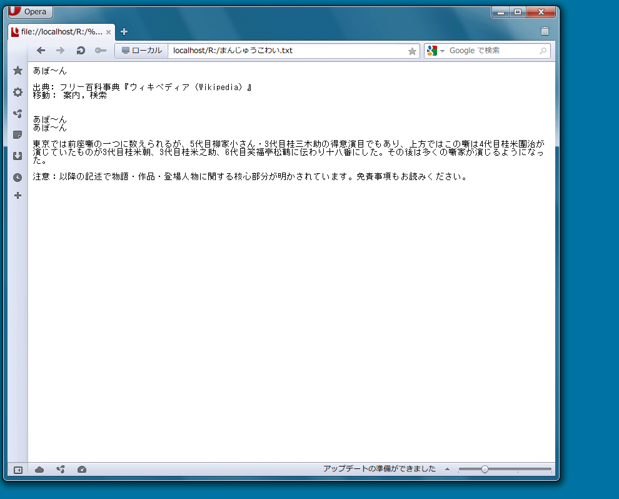Image resolution: width=619 pixels, height=499 pixels.
Task: Open the password wand key icon
Action: [x=101, y=51]
